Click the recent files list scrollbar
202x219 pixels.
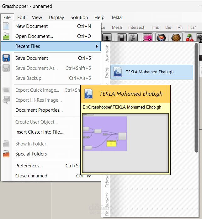pyautogui.click(x=196, y=98)
